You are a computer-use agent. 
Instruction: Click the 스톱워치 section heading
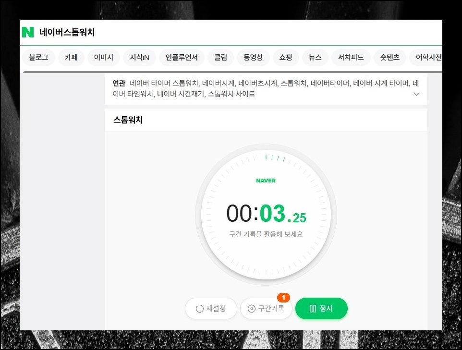[128, 120]
